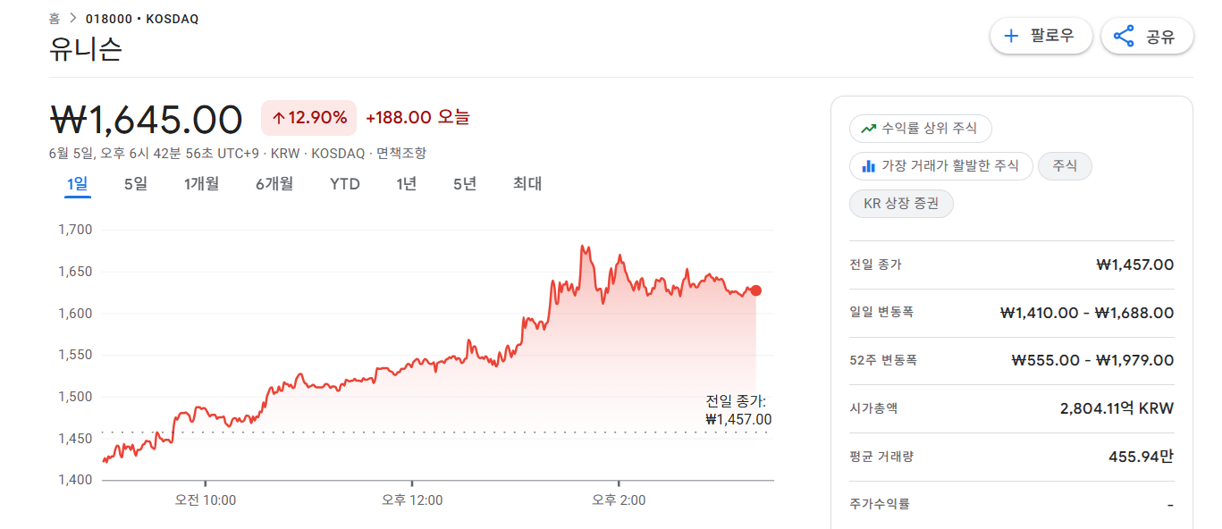Toggle the 가장 거래가 활발한 주식 filter chip

point(940,165)
